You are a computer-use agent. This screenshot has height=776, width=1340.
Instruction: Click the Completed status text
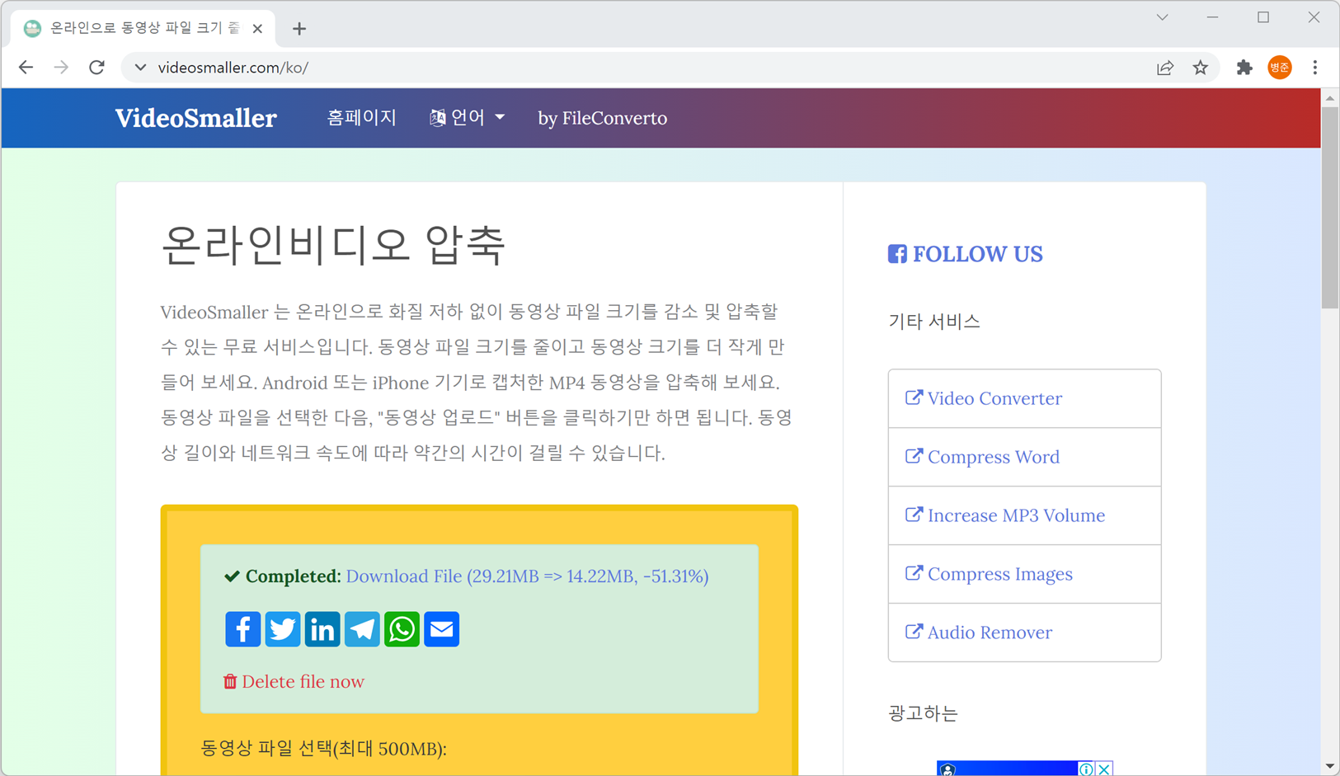click(x=283, y=576)
